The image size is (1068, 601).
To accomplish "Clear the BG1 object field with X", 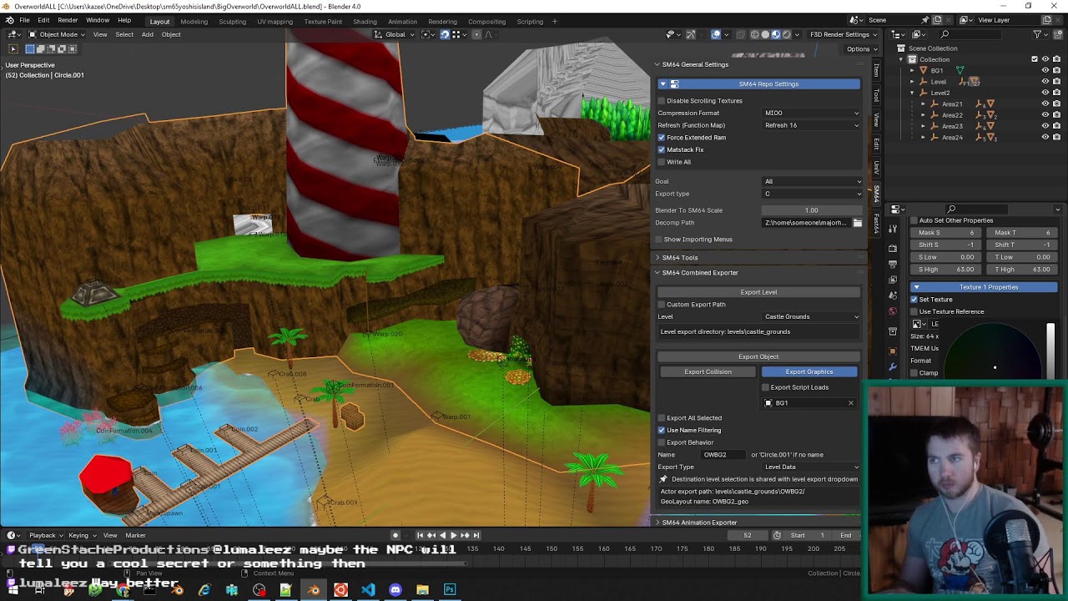I will point(850,403).
